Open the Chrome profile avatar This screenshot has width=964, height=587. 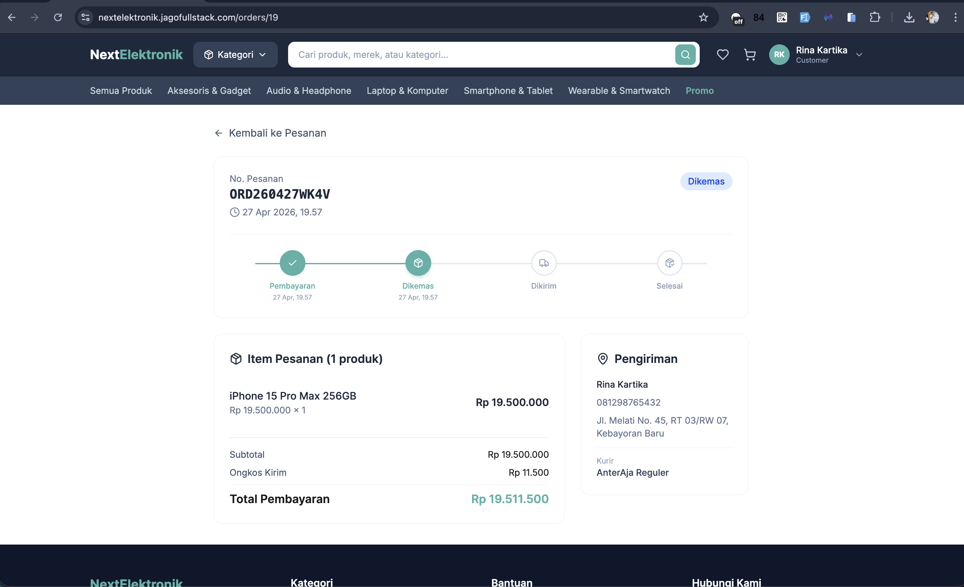pyautogui.click(x=933, y=17)
